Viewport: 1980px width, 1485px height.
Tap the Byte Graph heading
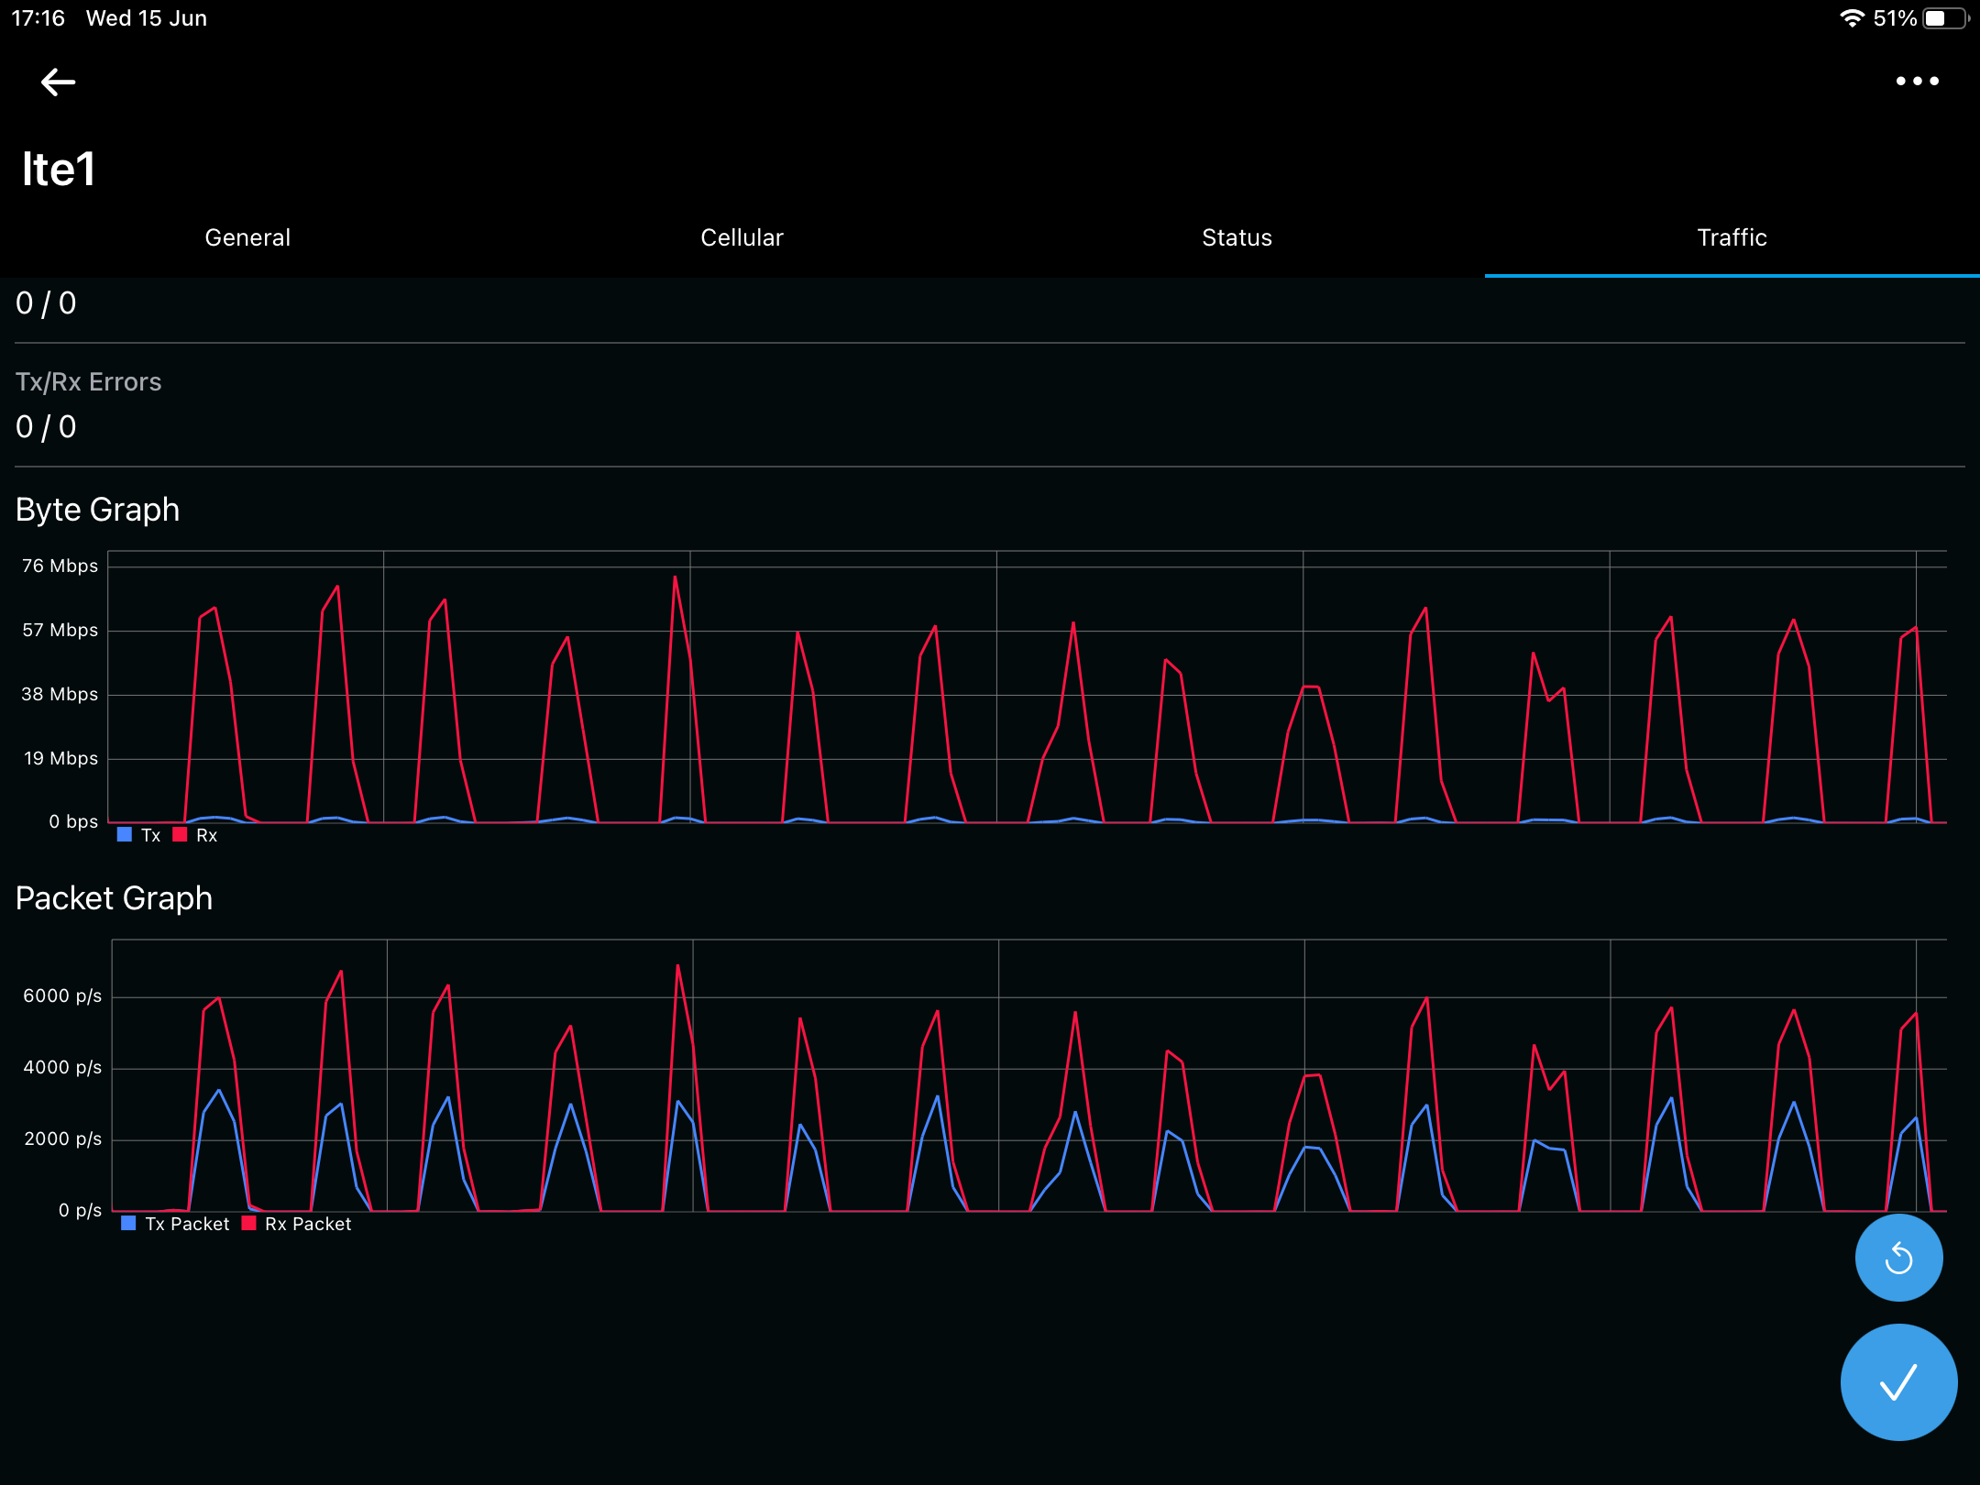tap(98, 510)
